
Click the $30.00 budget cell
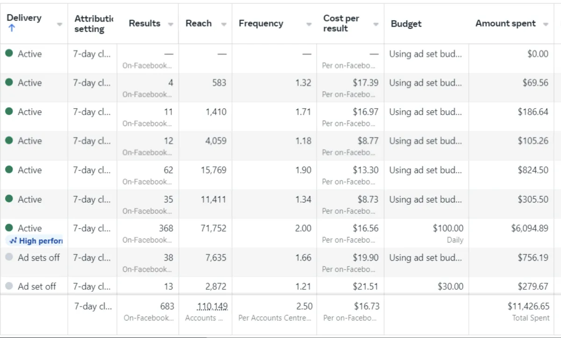click(x=450, y=287)
